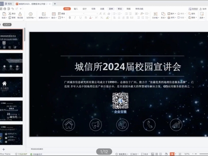Click the cloud sync status icon

click(190, 9)
